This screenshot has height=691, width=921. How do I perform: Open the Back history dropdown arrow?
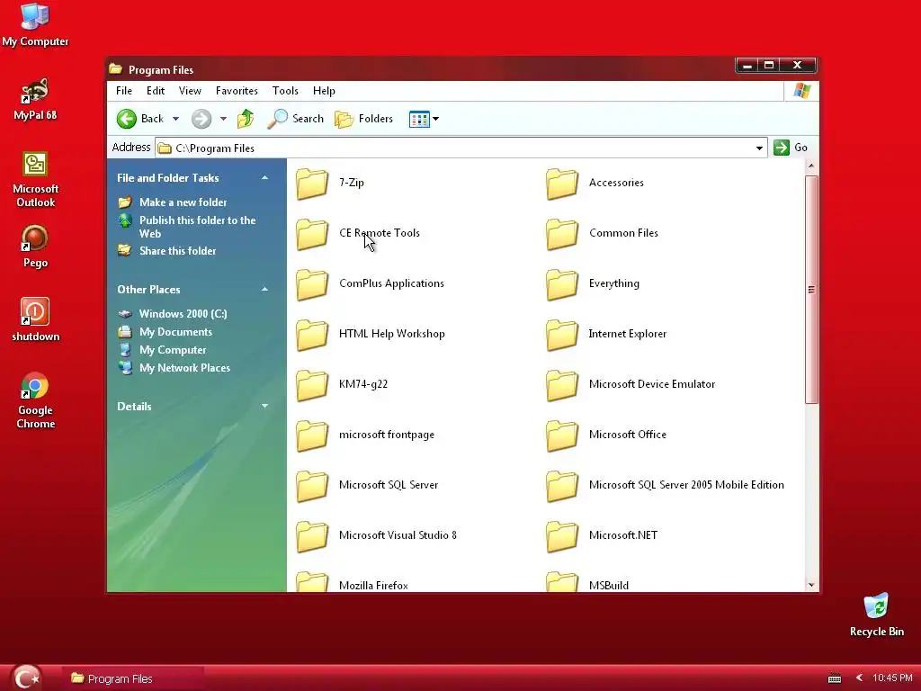pos(175,119)
